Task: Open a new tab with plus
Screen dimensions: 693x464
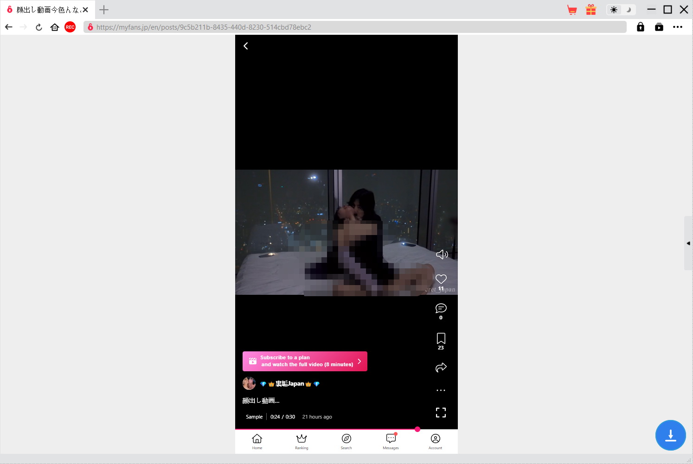Action: click(104, 10)
